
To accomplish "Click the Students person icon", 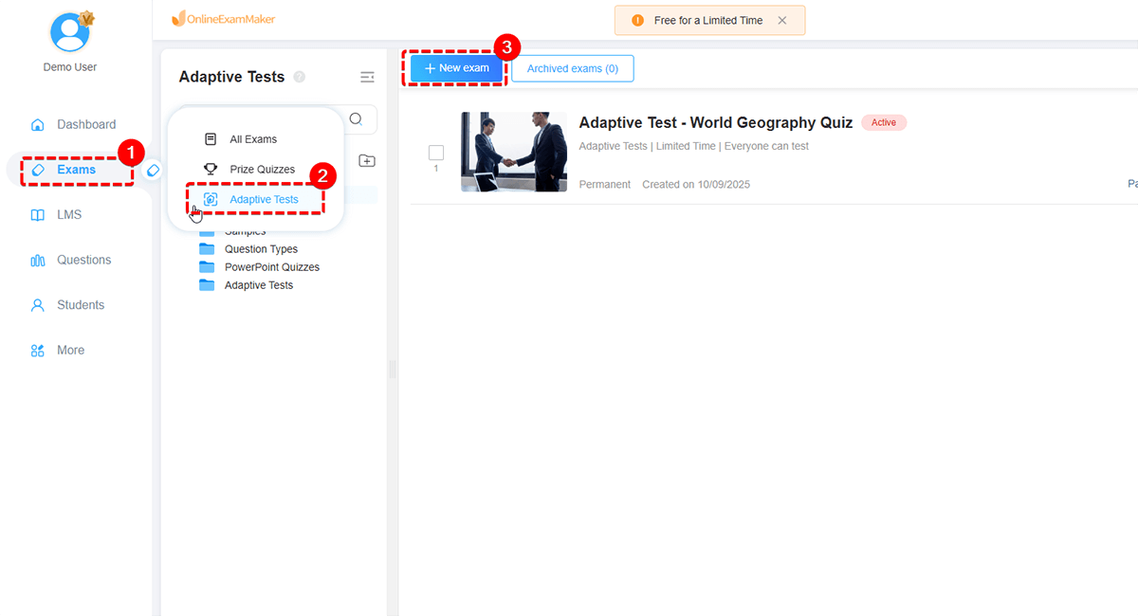I will coord(38,305).
